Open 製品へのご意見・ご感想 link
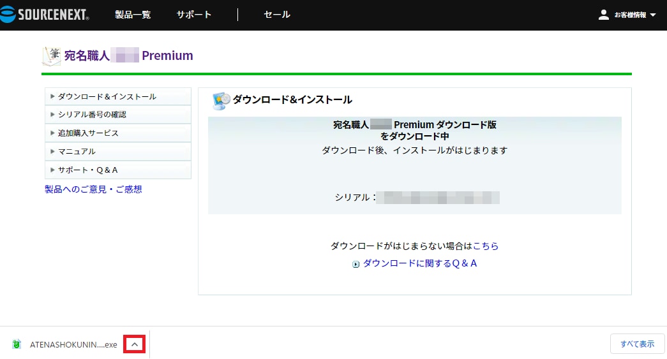Viewport: 667px width, 359px height. click(93, 189)
